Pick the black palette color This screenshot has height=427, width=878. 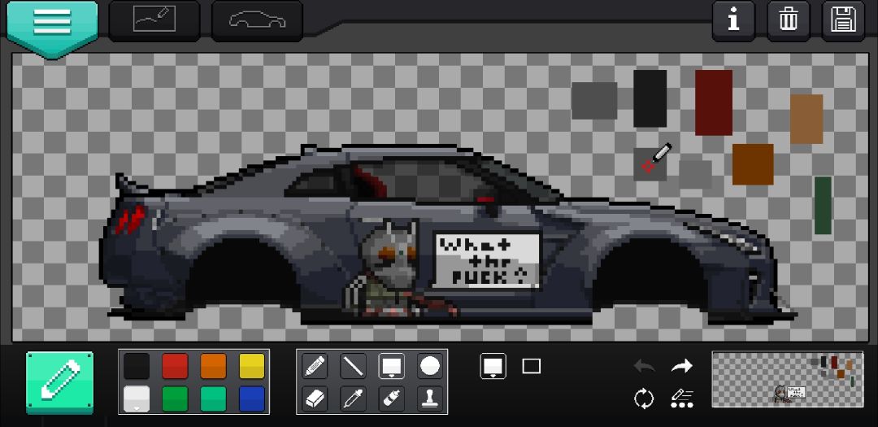pos(136,366)
